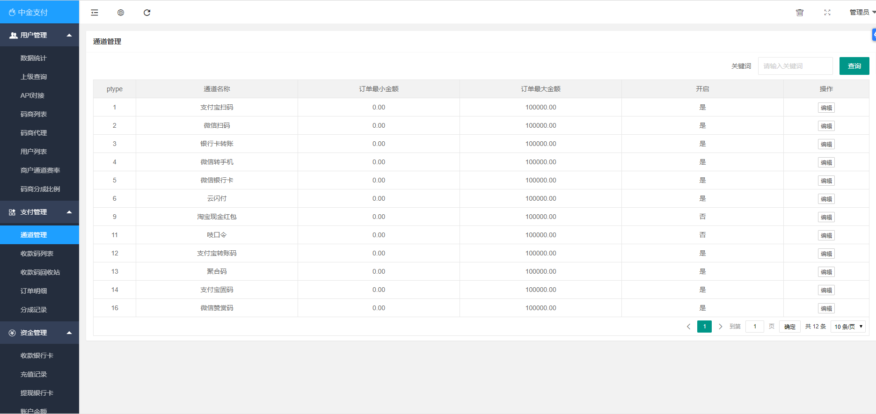
Task: Click the 中金支付 logo
Action: tap(29, 12)
